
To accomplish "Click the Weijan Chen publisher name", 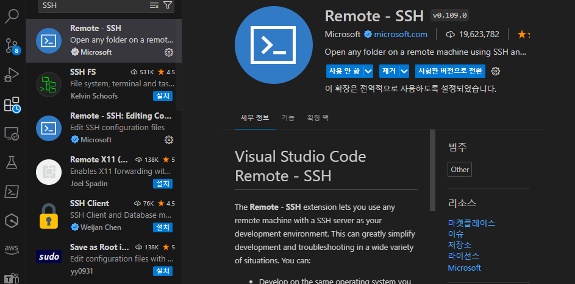I will click(x=101, y=227).
